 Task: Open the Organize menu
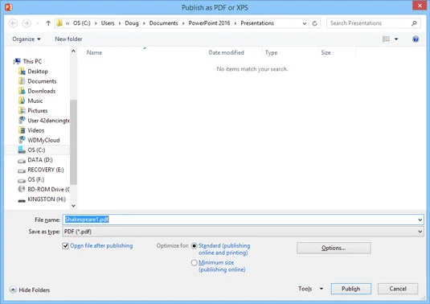[x=27, y=39]
